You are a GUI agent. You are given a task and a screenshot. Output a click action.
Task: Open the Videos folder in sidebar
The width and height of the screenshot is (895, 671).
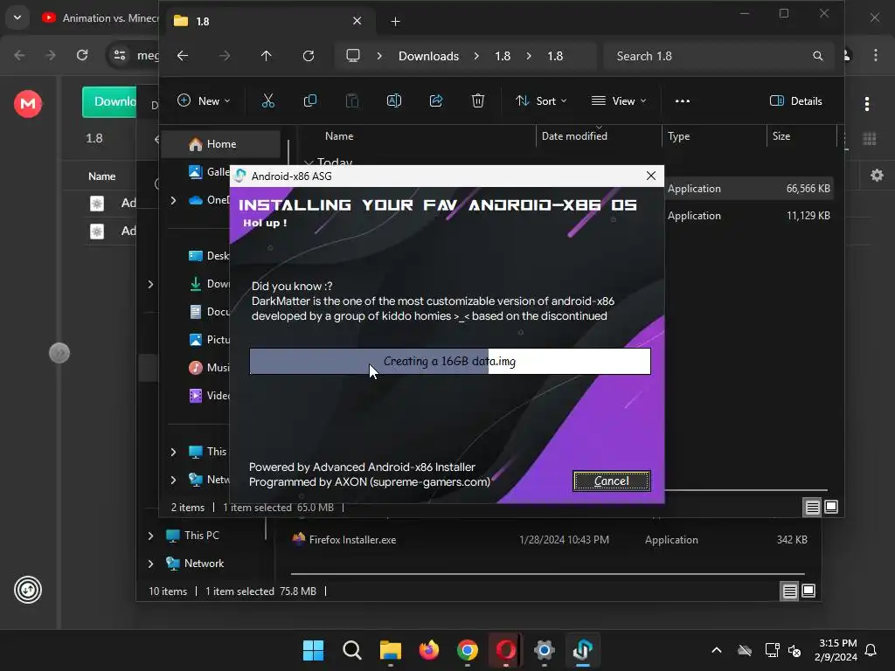point(208,396)
